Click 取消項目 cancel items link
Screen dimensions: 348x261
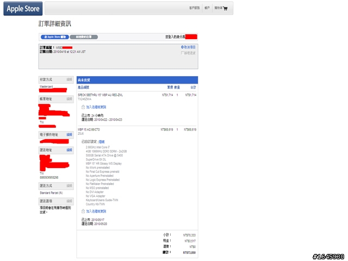coord(190,47)
